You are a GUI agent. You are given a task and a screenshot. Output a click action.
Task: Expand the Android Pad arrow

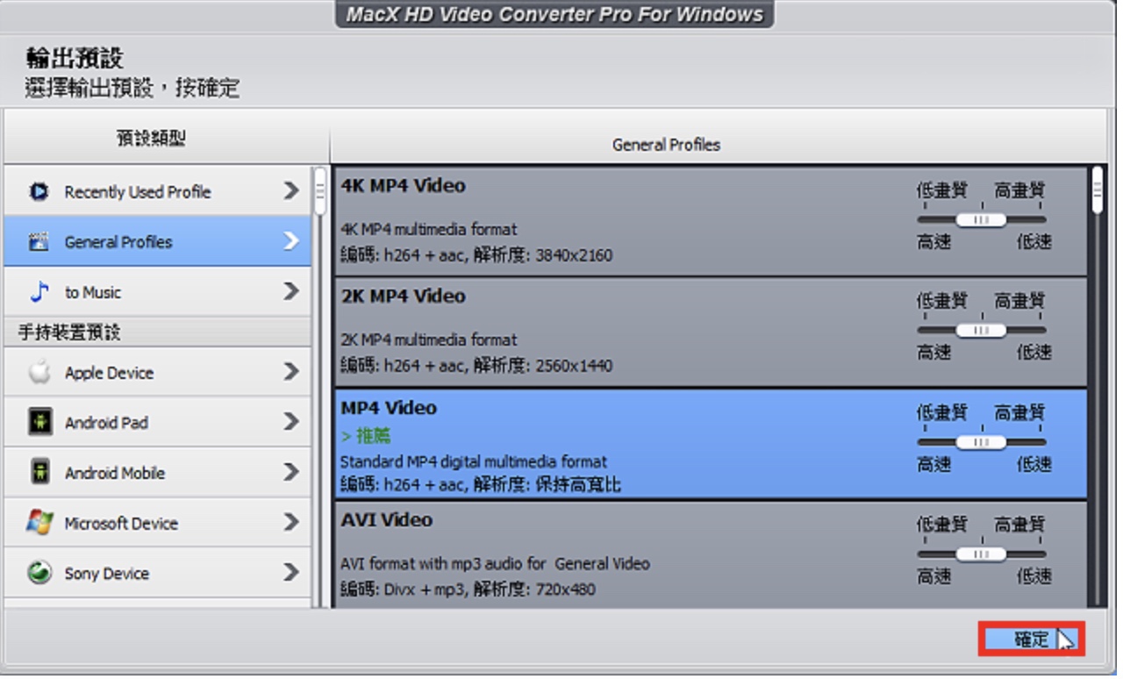(291, 422)
